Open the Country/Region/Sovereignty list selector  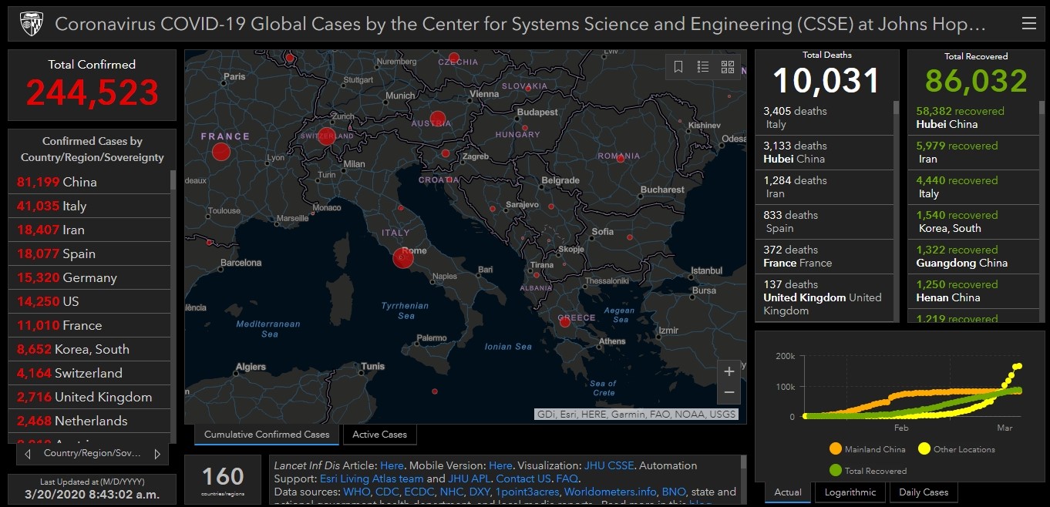[93, 453]
